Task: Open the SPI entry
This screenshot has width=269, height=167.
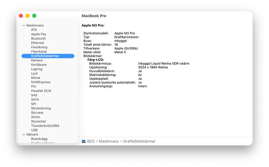Action: click(x=33, y=104)
